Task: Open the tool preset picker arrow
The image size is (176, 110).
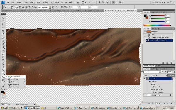Action: click(x=7, y=7)
